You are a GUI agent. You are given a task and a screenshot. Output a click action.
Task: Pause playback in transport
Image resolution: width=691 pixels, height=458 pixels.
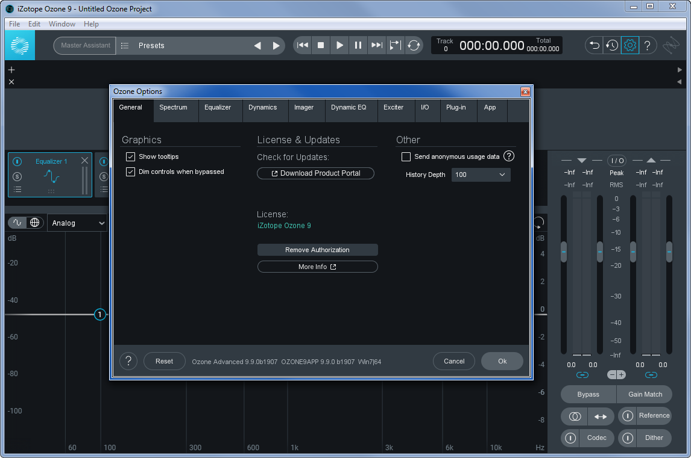click(x=358, y=45)
